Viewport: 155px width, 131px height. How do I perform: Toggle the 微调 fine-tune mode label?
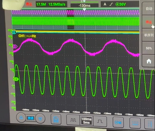coord(31,118)
